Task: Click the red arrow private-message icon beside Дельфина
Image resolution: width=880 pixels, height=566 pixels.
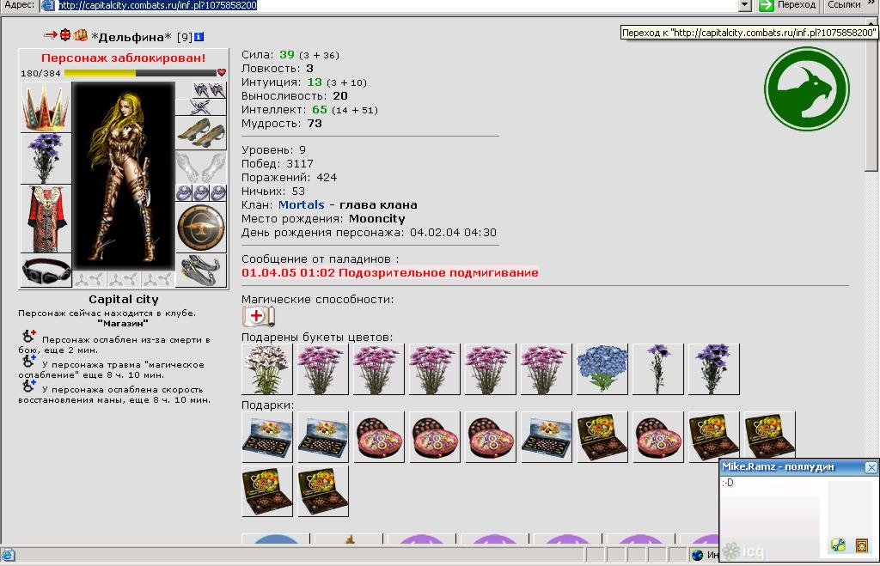Action: point(50,35)
